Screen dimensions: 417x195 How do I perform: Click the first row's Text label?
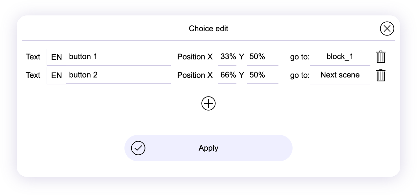coord(33,57)
